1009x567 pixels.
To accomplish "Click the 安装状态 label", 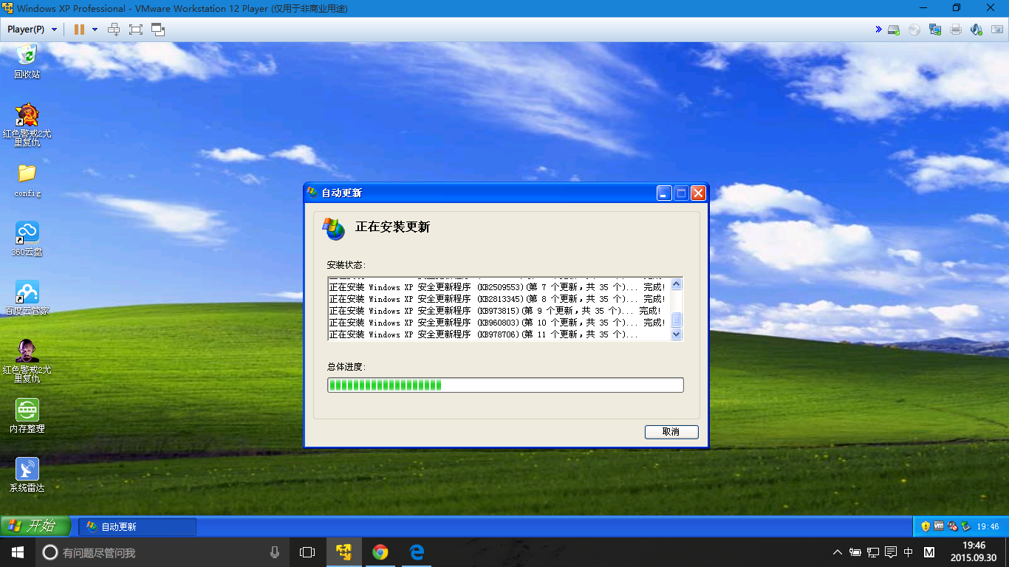I will coord(346,265).
